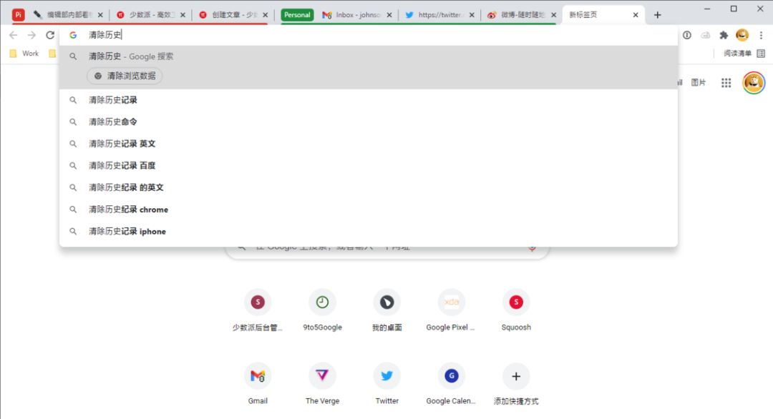Image resolution: width=773 pixels, height=419 pixels.
Task: Choose the 清除历史命令 suggestion
Action: click(x=369, y=122)
